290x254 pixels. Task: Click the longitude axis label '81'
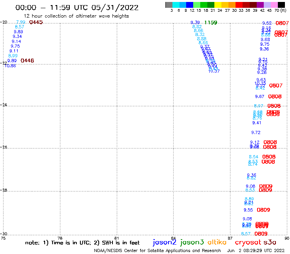(116, 238)
